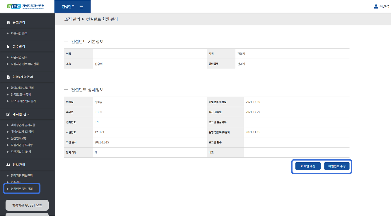Click the document icon for 협약/계약관리
Image resolution: width=391 pixels, height=216 pixels.
[x=8, y=77]
